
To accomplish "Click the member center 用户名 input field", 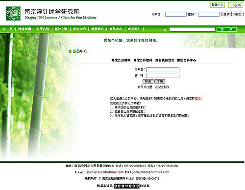I will tap(163, 70).
